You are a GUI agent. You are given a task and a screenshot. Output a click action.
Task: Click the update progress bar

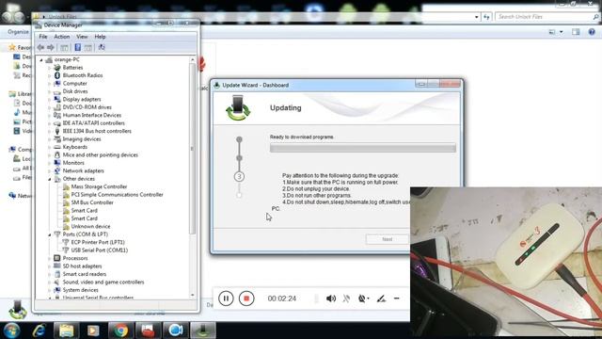[x=363, y=148]
